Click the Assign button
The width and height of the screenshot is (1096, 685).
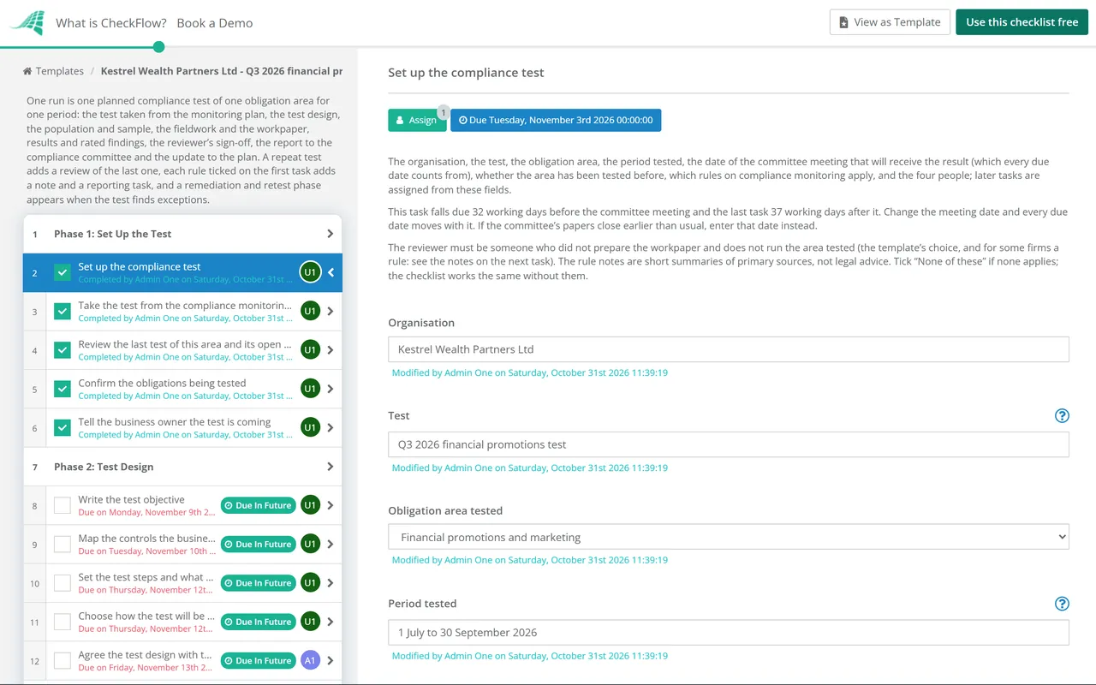(417, 120)
